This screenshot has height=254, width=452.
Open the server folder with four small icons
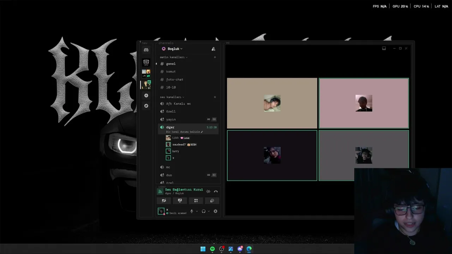pos(146,73)
